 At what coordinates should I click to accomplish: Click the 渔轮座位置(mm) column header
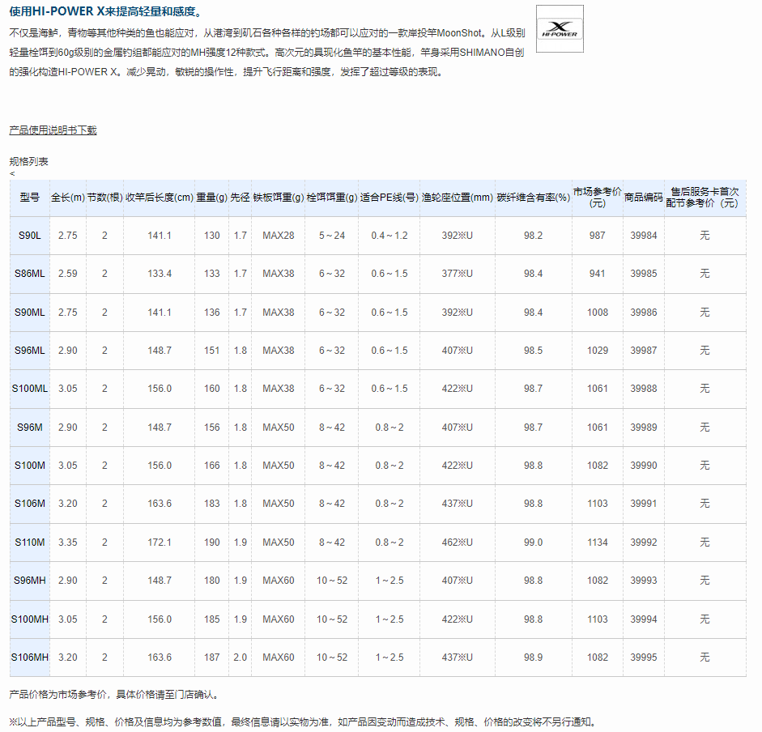click(x=458, y=198)
